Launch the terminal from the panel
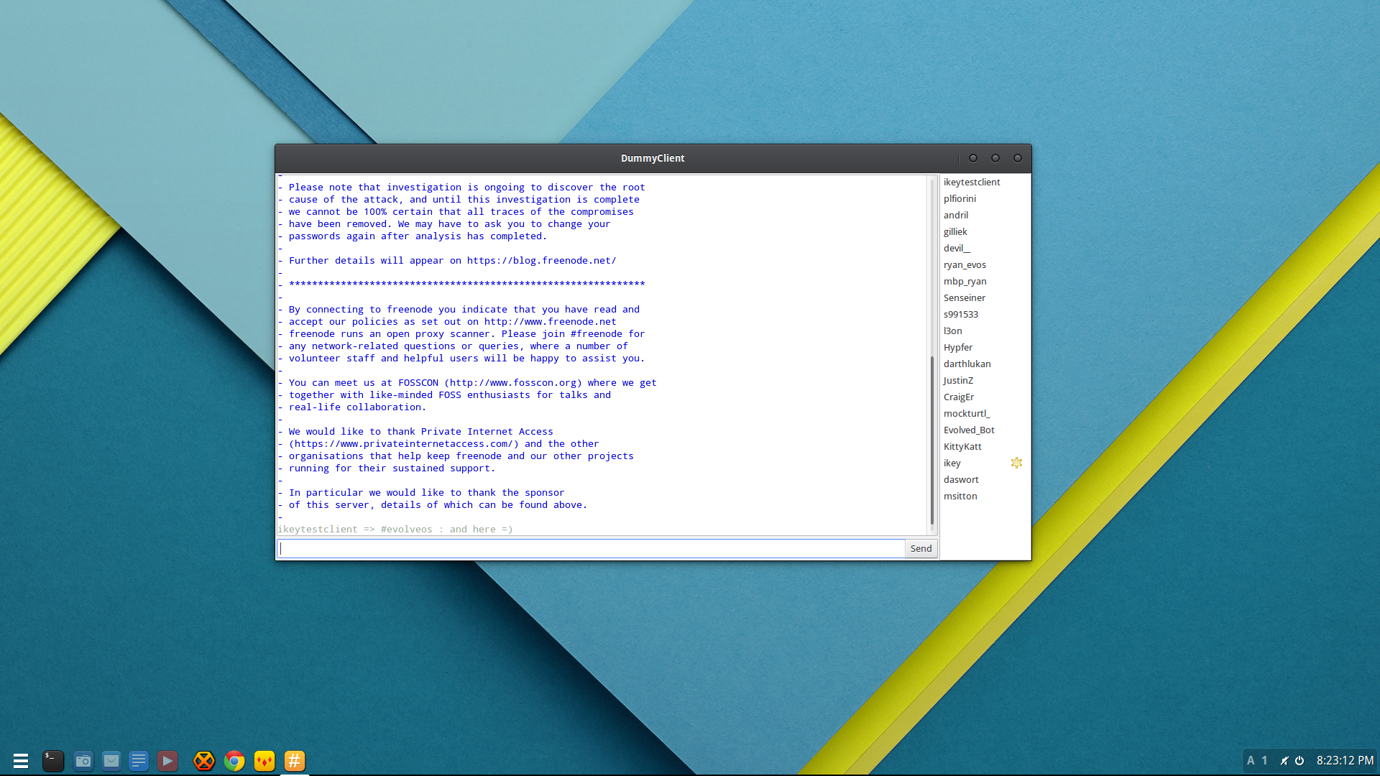The image size is (1380, 776). [x=53, y=761]
